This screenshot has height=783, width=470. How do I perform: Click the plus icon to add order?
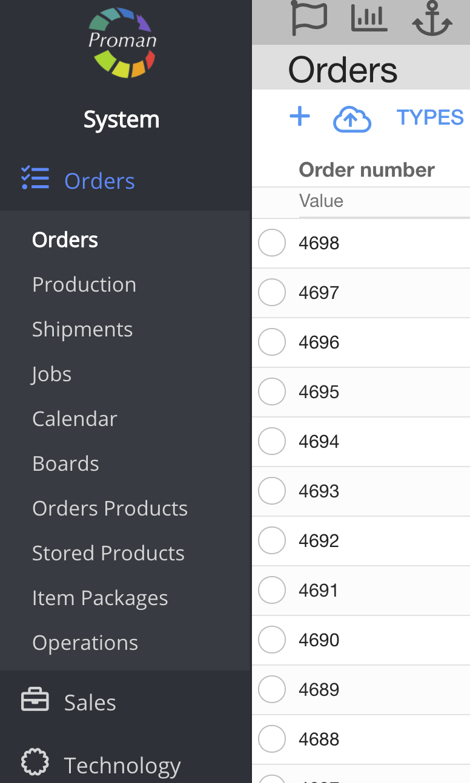pyautogui.click(x=300, y=116)
